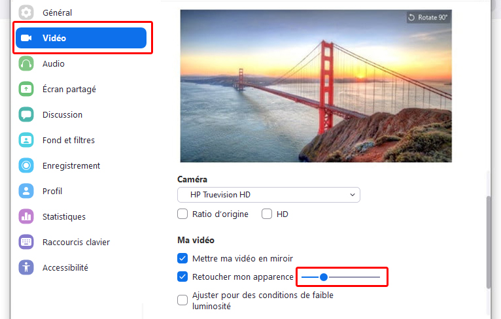This screenshot has width=501, height=319.
Task: Open the Général settings gear icon
Action: (x=26, y=12)
